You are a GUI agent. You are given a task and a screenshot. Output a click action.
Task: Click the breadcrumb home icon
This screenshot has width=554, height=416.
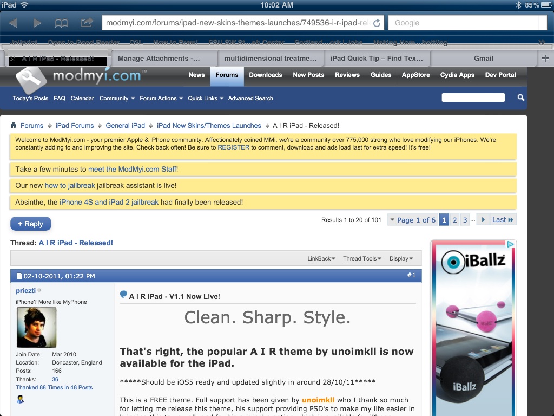coord(14,125)
